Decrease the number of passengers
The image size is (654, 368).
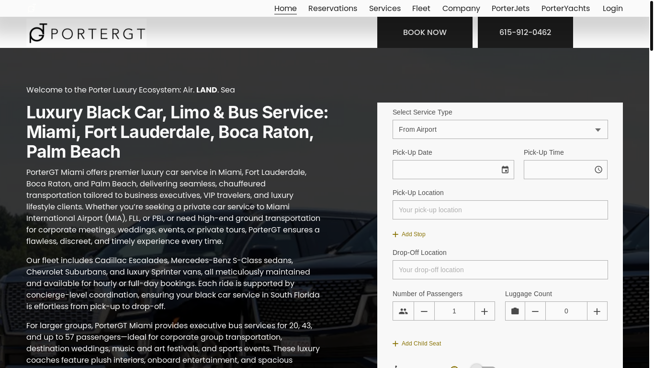(424, 311)
